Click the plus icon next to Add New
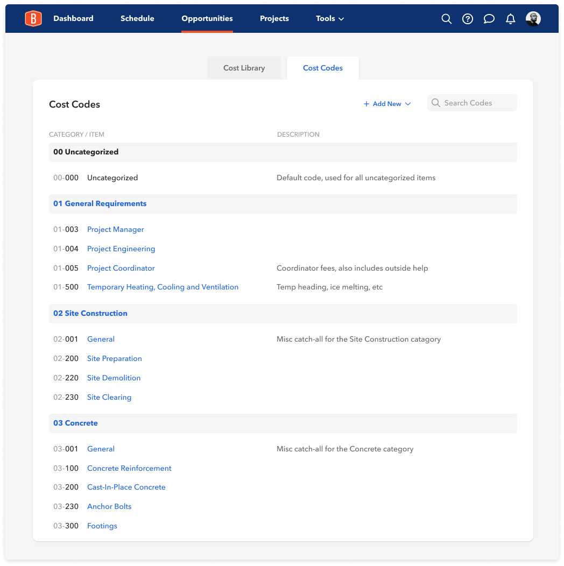Viewport: 564px width, 566px height. click(367, 103)
